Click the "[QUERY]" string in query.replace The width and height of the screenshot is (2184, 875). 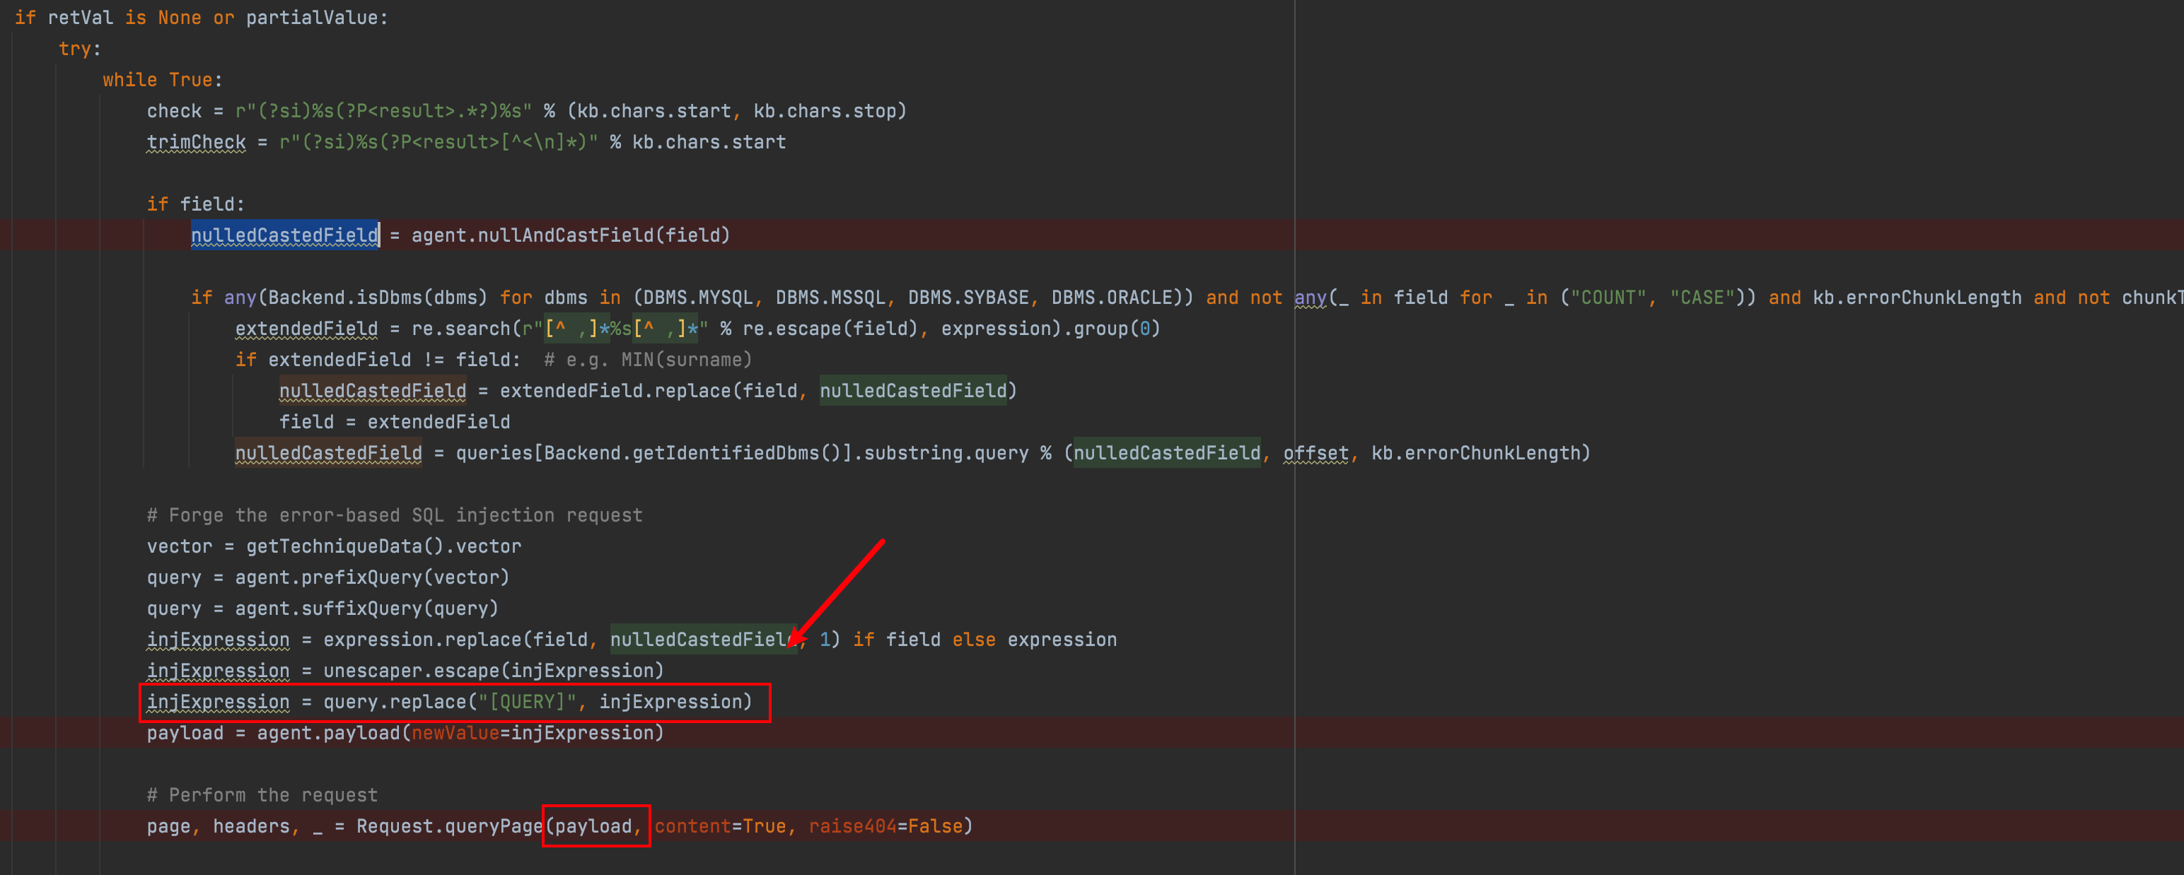point(525,703)
